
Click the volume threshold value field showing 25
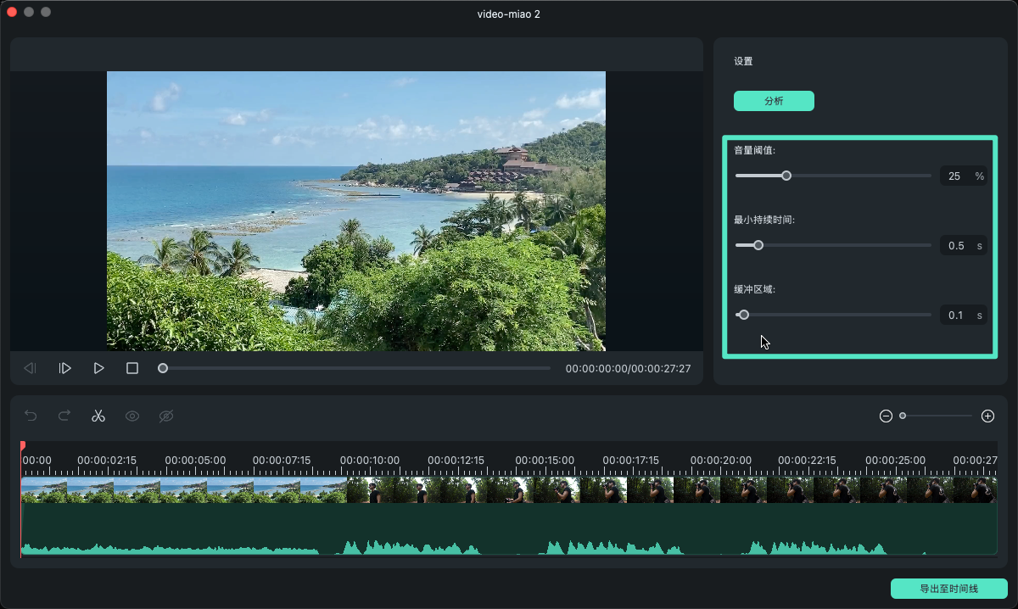tap(954, 176)
